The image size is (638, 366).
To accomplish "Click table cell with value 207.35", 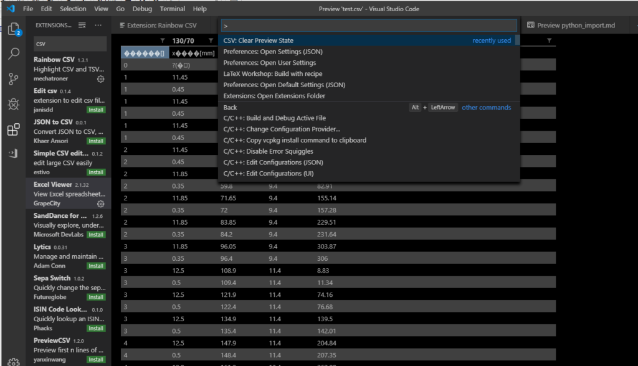I will (x=326, y=355).
